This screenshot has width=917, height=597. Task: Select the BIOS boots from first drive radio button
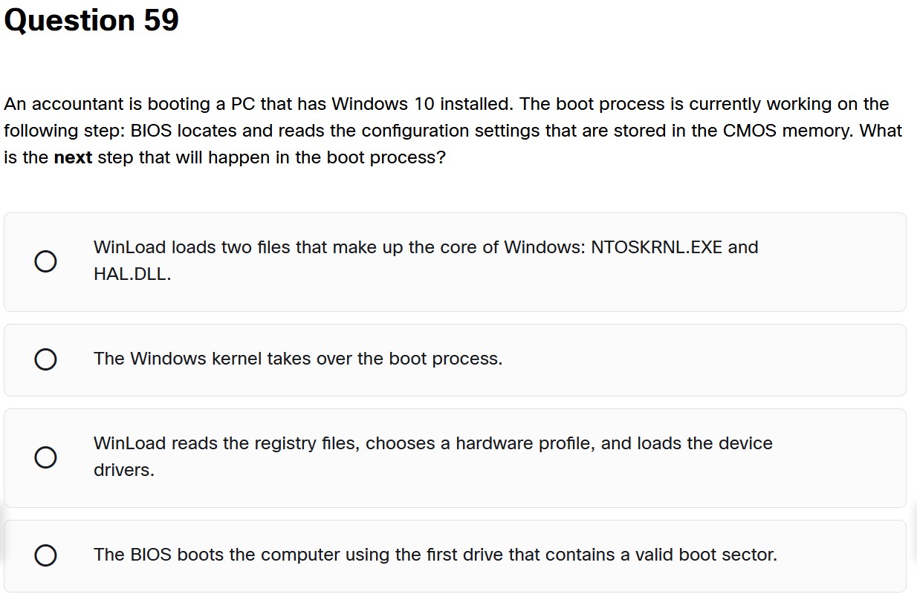tap(45, 555)
